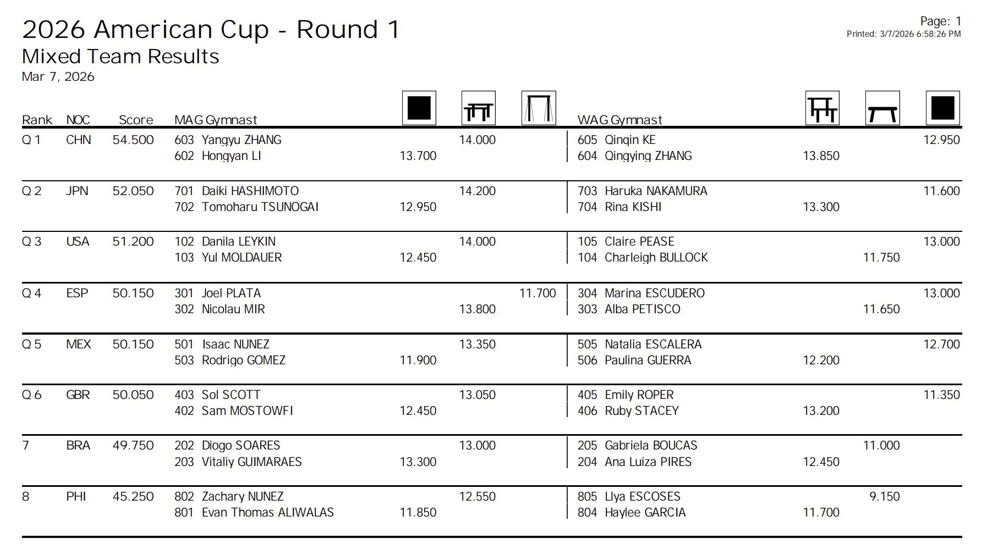987x555 pixels.
Task: Click the Score column header
Action: coord(136,120)
